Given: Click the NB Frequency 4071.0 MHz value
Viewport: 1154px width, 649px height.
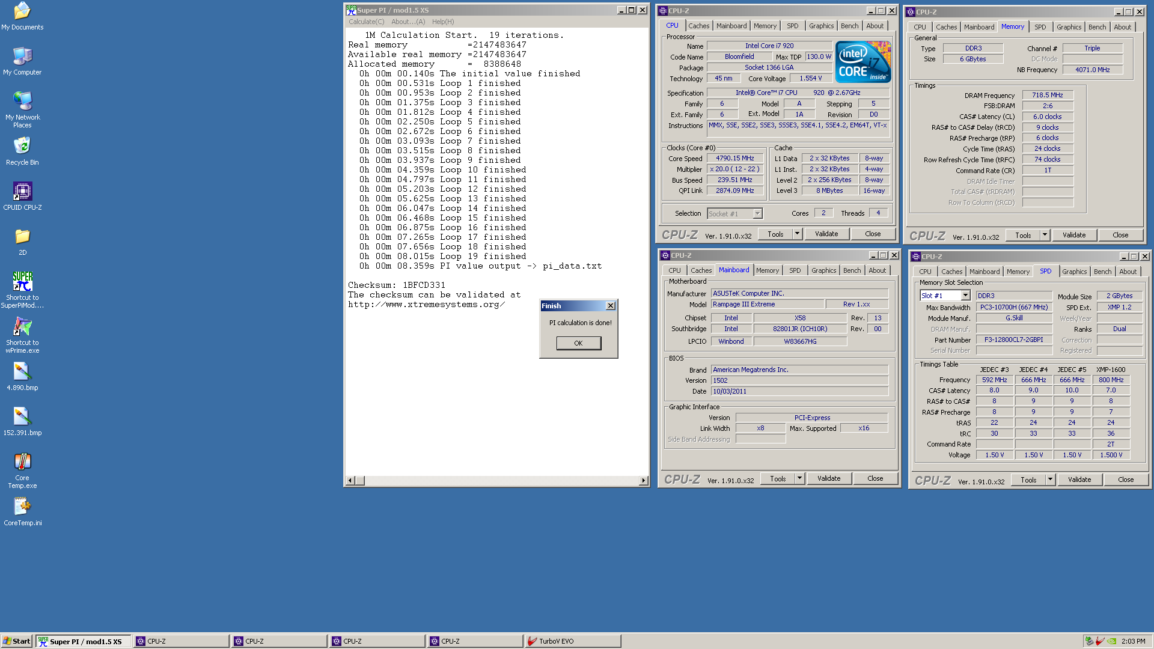Looking at the screenshot, I should point(1093,70).
